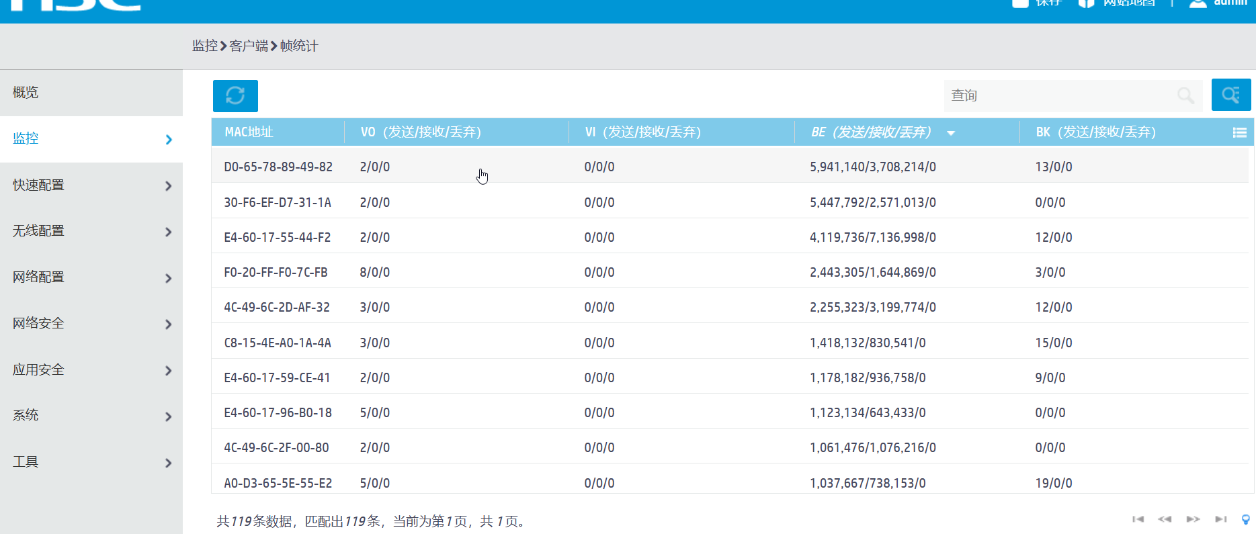
Task: Click BE value 1,178,182/936,758/0
Action: (x=868, y=377)
